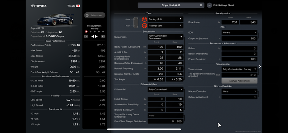Show next measurement with right arrow

[96, 36]
